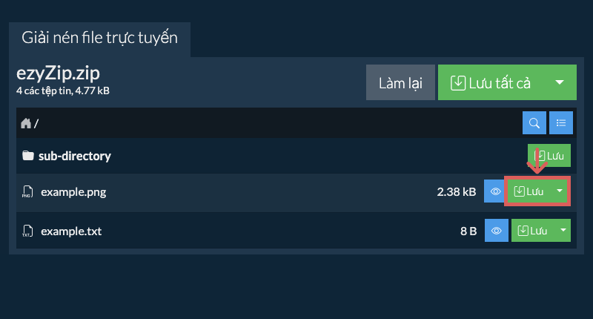Open the sub-directory folder row

75,156
